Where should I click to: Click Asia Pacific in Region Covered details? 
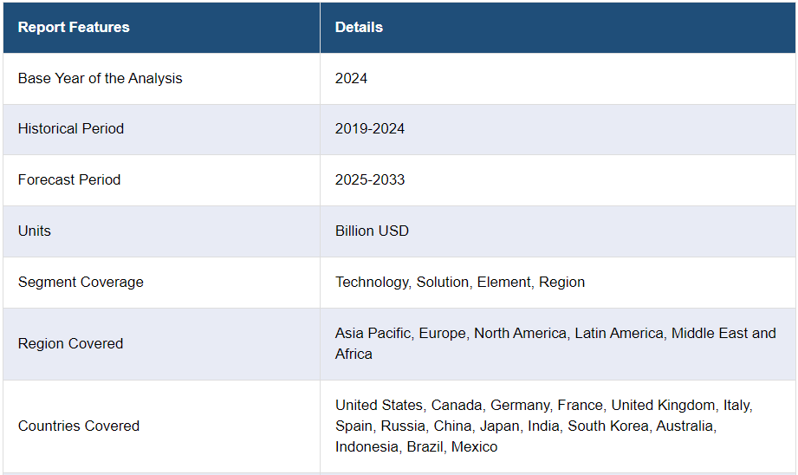tap(373, 333)
